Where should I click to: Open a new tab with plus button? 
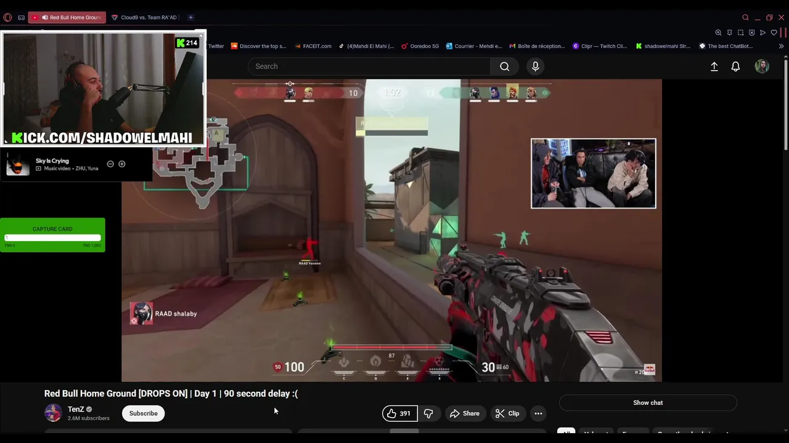tap(190, 17)
